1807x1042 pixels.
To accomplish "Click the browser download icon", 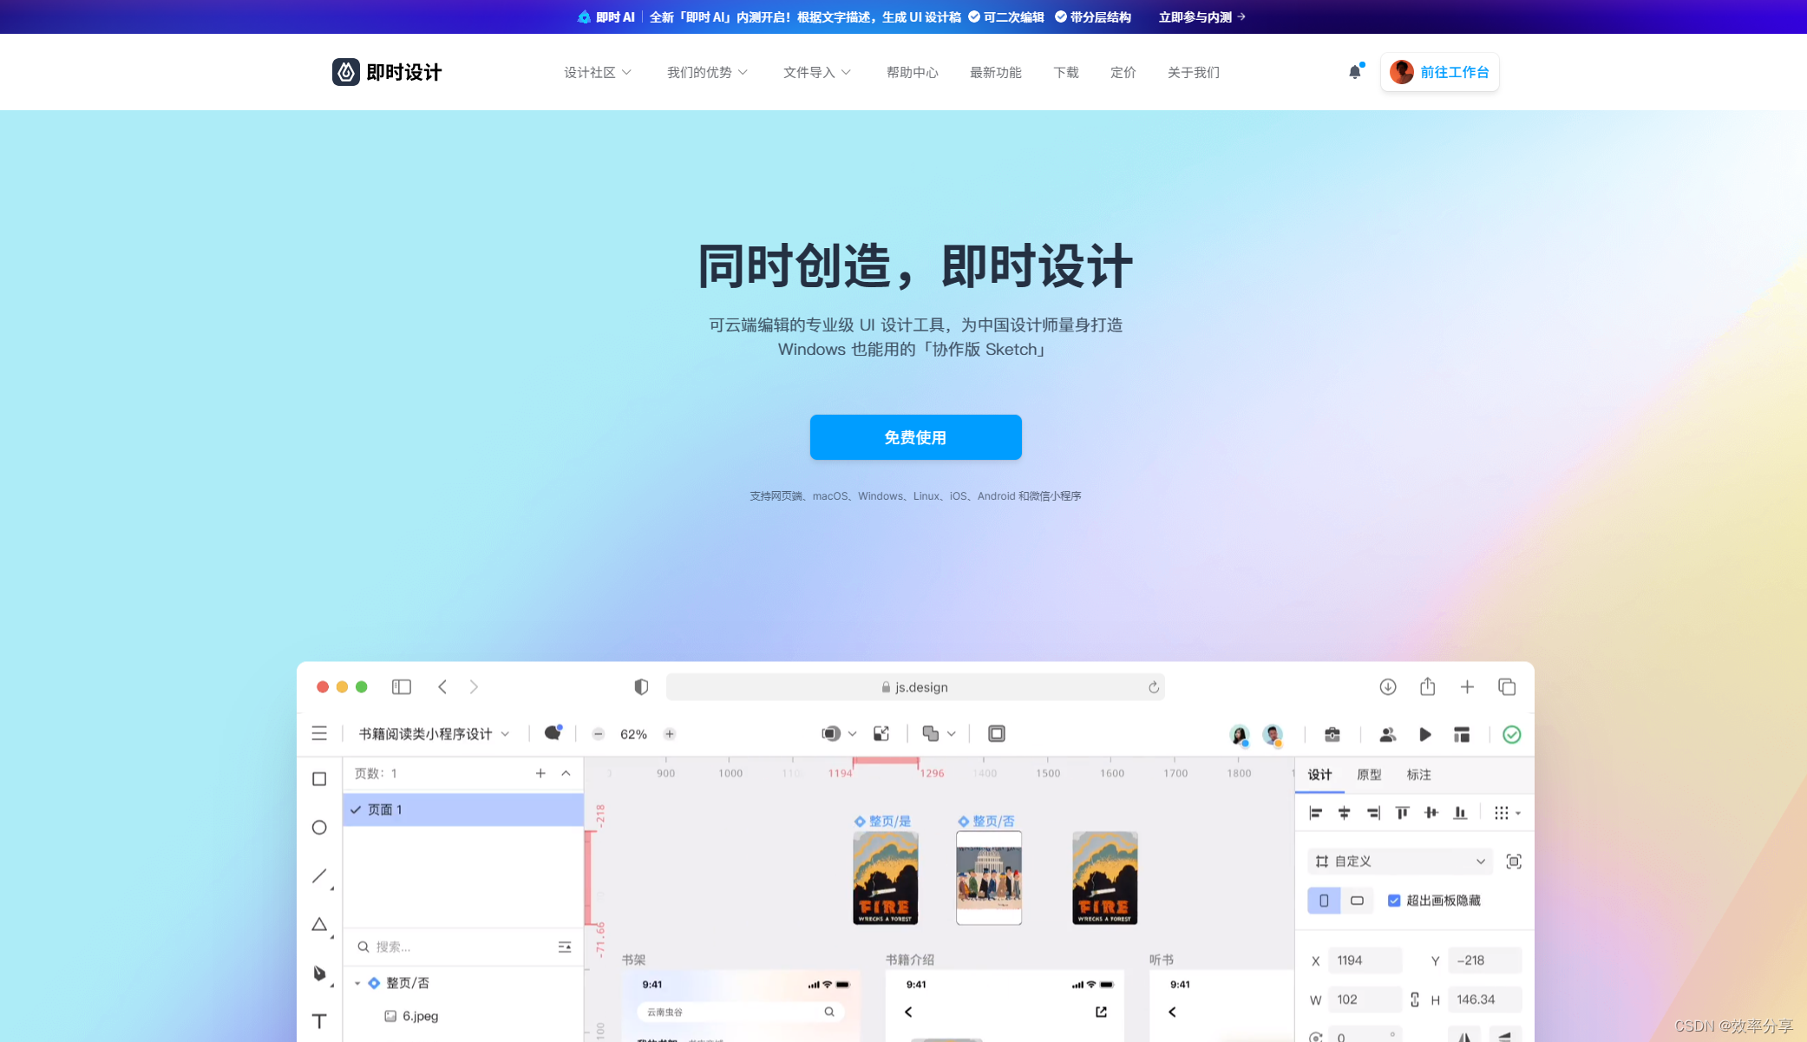I will [1387, 687].
